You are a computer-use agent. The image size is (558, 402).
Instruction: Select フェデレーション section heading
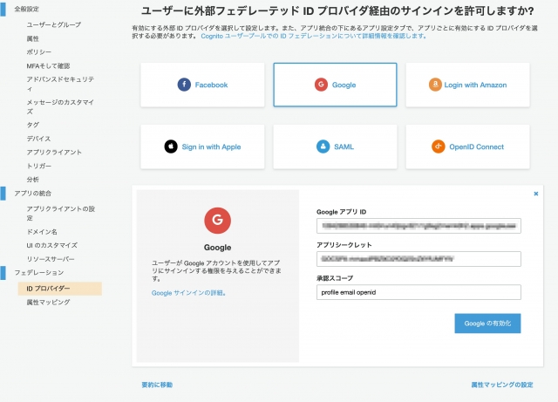point(38,273)
